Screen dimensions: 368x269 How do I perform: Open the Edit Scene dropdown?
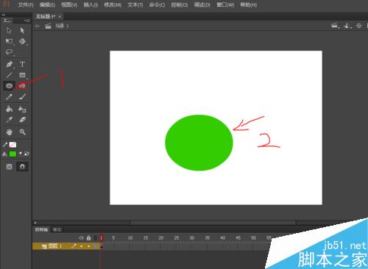point(336,26)
